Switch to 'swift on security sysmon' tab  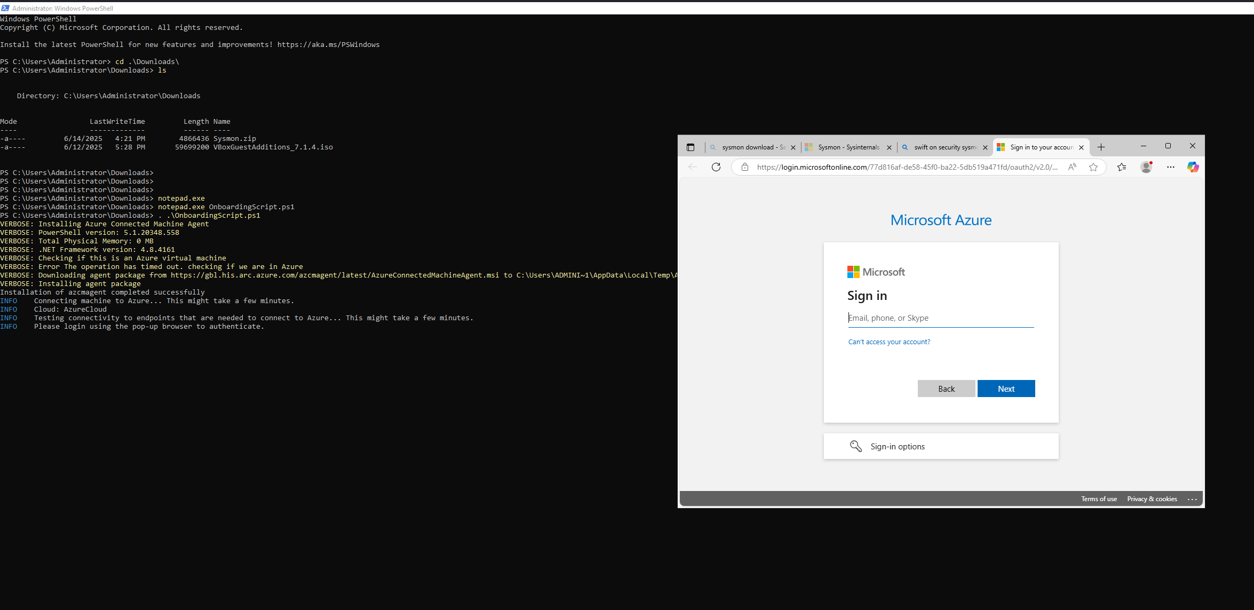point(945,147)
